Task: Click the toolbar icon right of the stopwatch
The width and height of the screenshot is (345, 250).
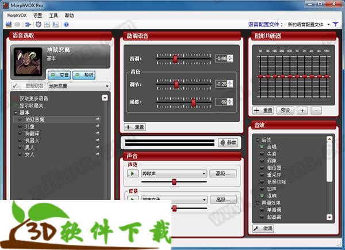Action: [47, 24]
